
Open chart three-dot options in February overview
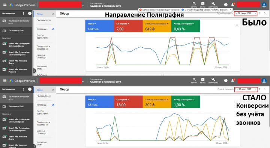pos(237,26)
